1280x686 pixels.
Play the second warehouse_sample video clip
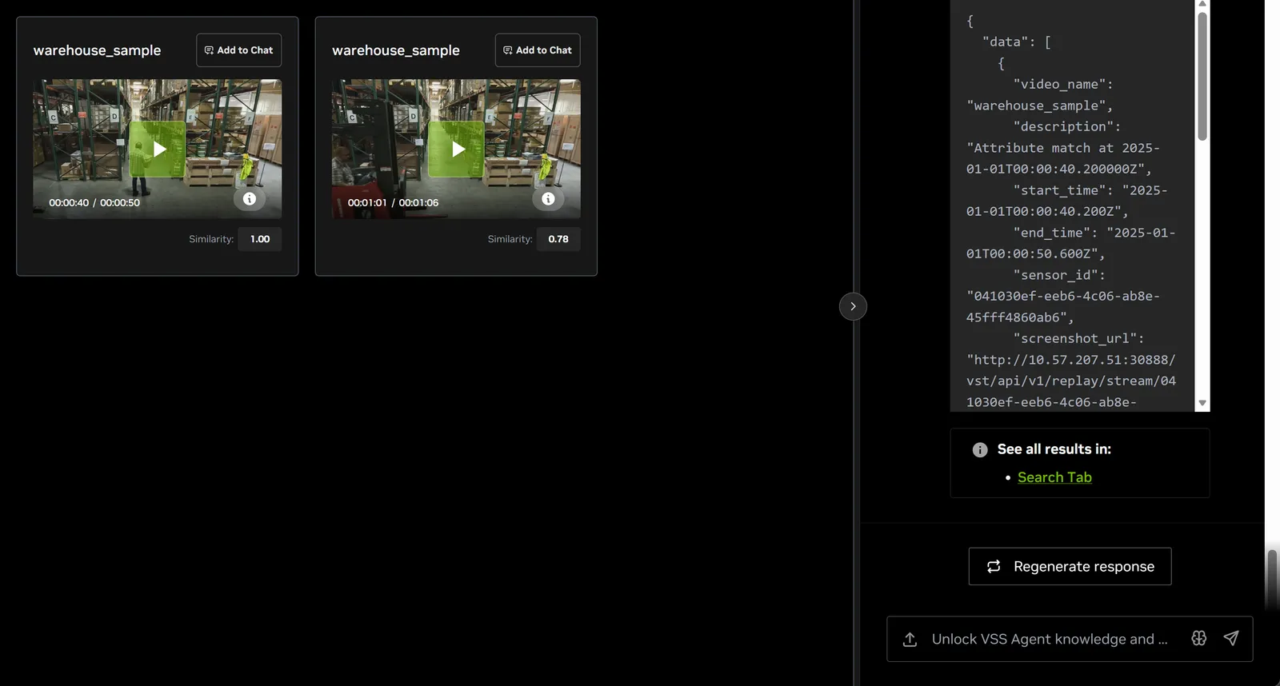pos(458,150)
